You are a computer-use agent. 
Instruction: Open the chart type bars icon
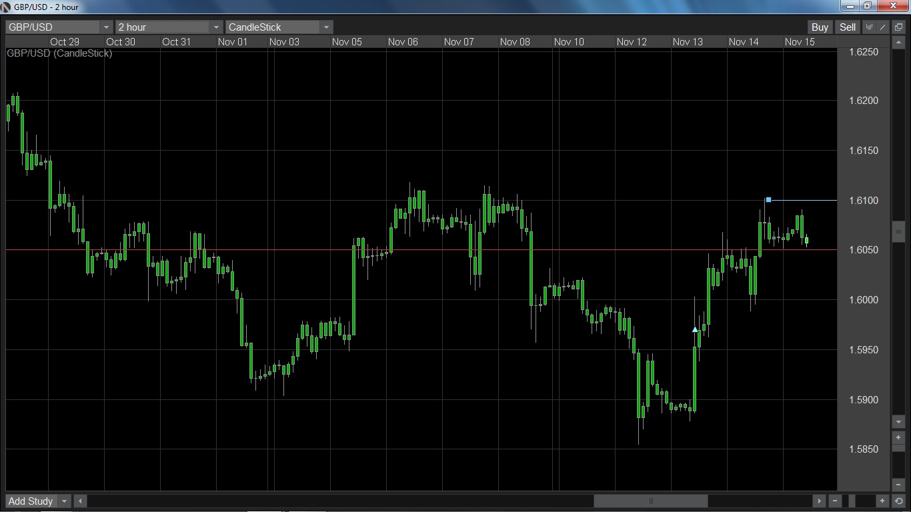(869, 27)
